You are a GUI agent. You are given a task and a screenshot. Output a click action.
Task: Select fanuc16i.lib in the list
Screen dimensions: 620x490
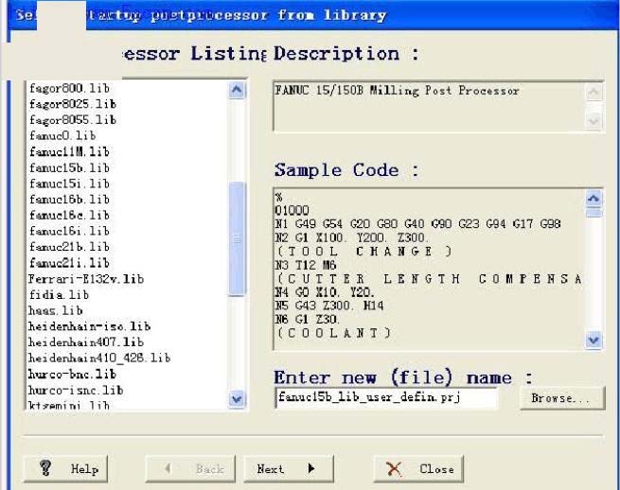(x=69, y=231)
